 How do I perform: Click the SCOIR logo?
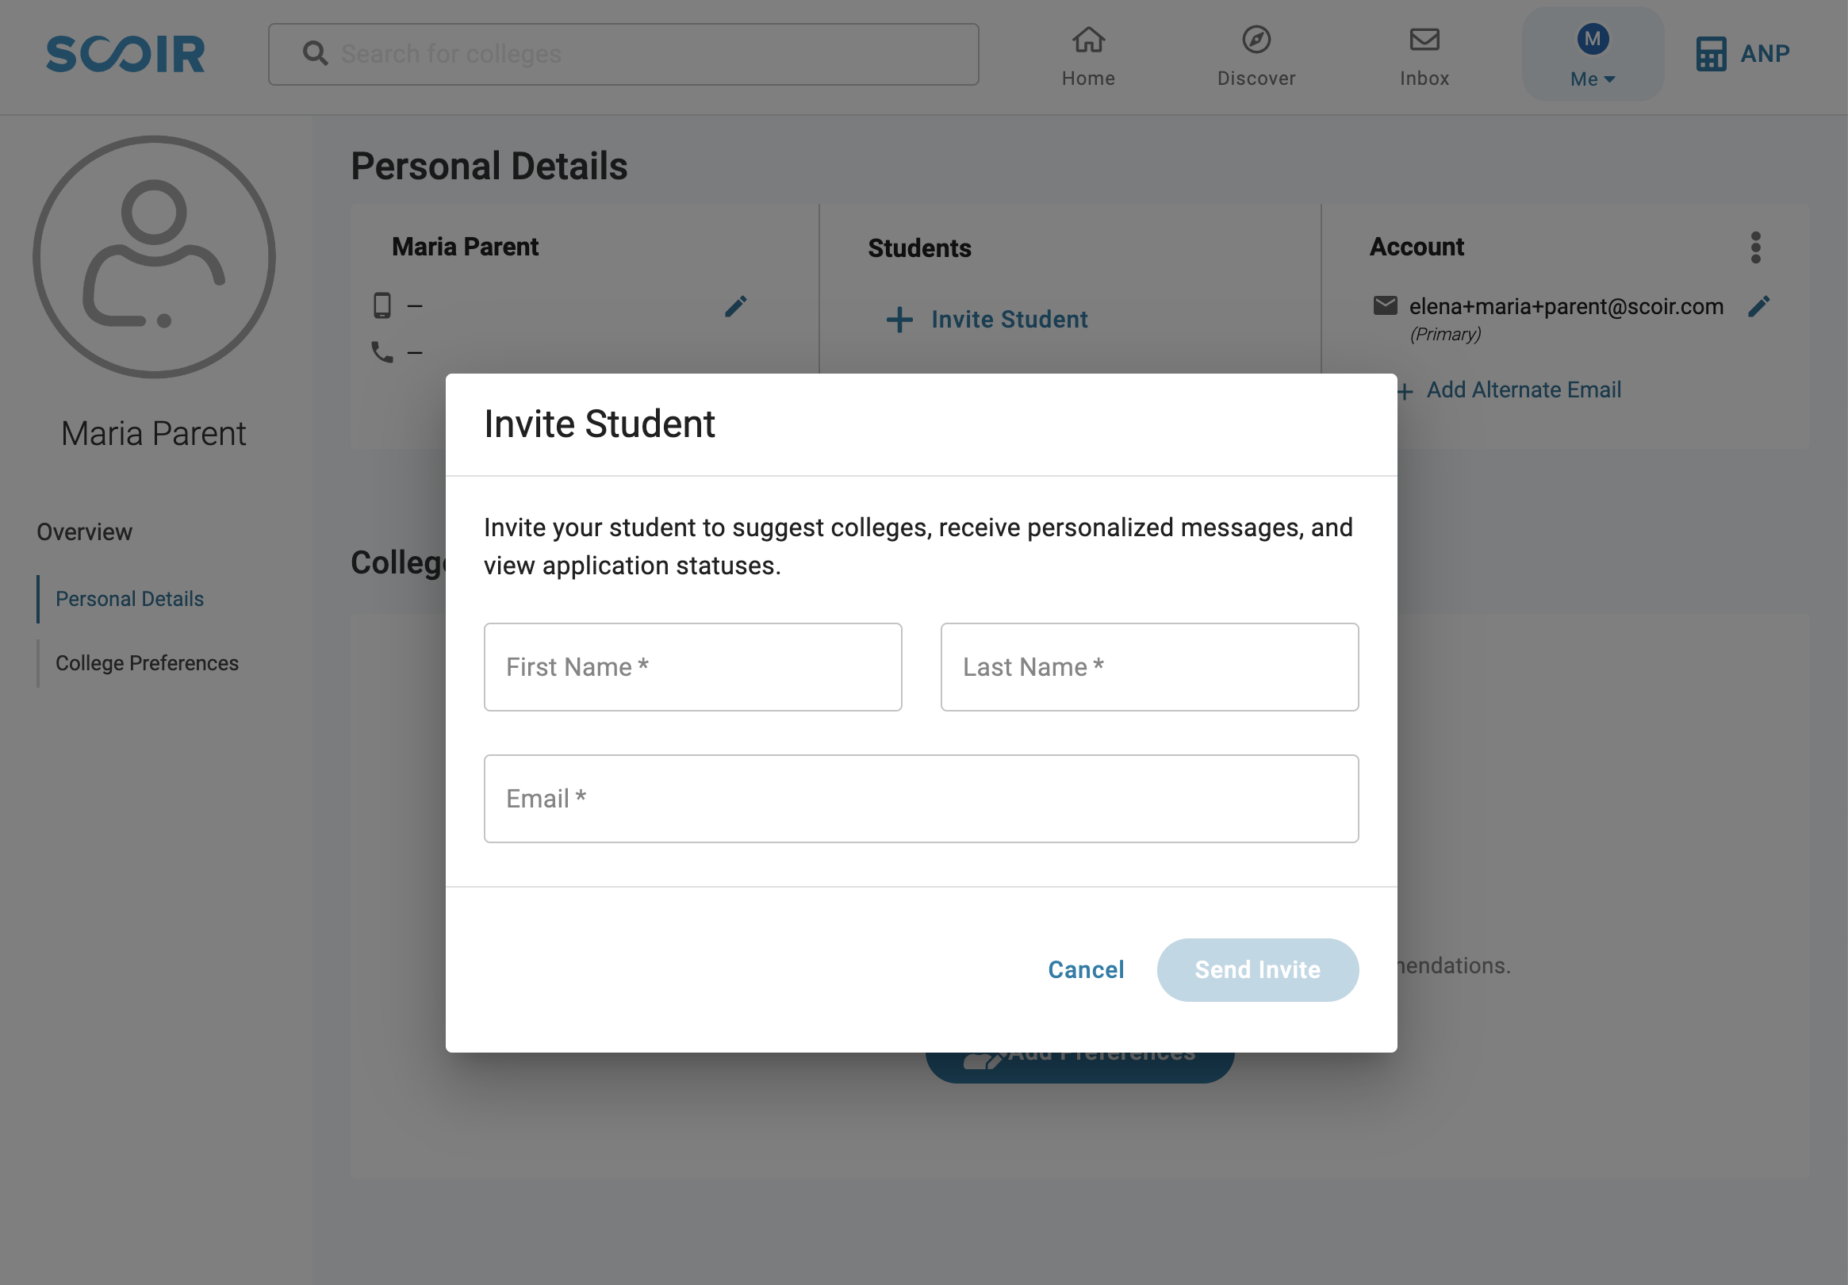point(125,54)
